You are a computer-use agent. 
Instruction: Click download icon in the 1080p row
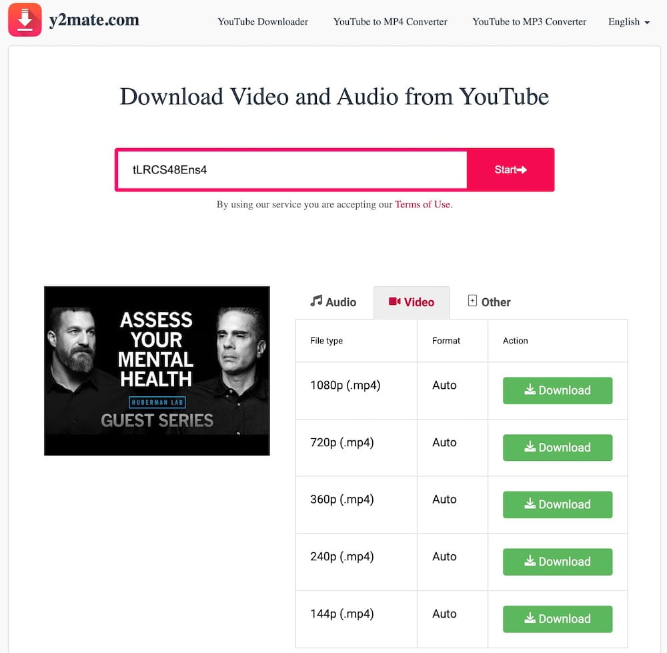point(530,390)
